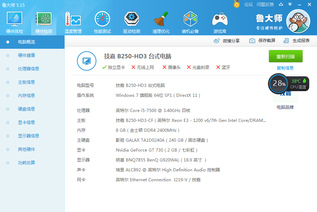Select 处理器信息 in the sidebar
This screenshot has height=212, width=317.
tap(32, 69)
